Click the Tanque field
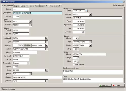 [x=21, y=59]
